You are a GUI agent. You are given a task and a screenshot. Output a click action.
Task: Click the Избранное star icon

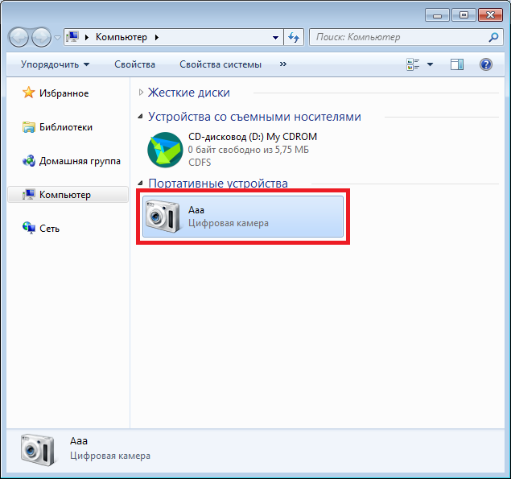coord(29,93)
